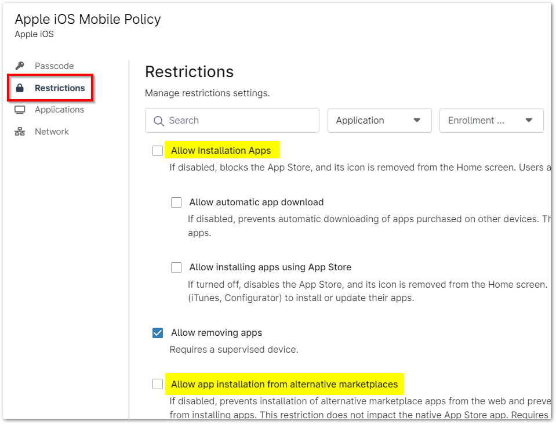
Task: Open the Application filter dropdown
Action: point(379,120)
